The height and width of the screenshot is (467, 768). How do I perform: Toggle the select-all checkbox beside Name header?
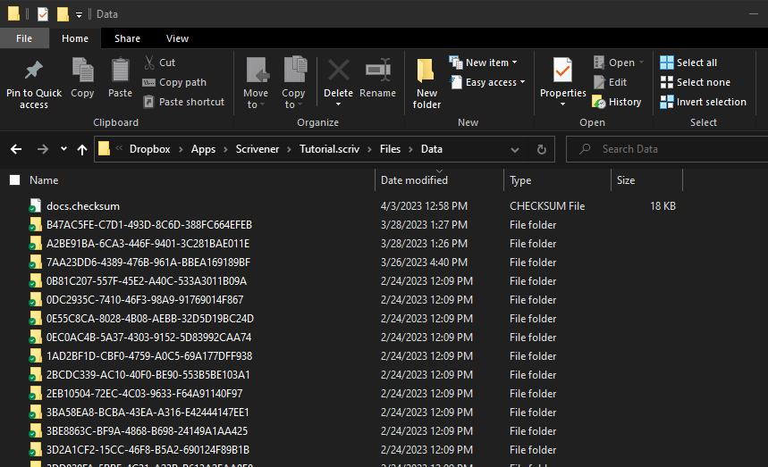click(14, 180)
